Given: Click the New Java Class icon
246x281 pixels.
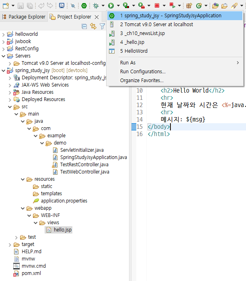Looking at the screenshot, I should click(x=199, y=6).
